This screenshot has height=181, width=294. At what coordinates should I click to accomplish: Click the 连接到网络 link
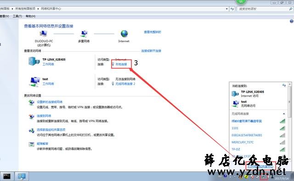click(44, 116)
